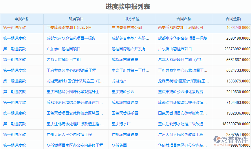Screen dimensions: 251x149
Task: Select the 合同名称 column header
Action: 184,19
